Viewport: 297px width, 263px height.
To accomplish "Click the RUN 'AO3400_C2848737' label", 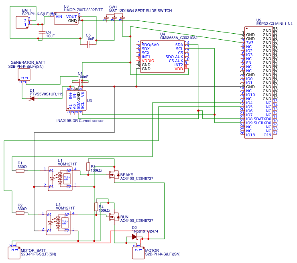I will pyautogui.click(x=137, y=221).
